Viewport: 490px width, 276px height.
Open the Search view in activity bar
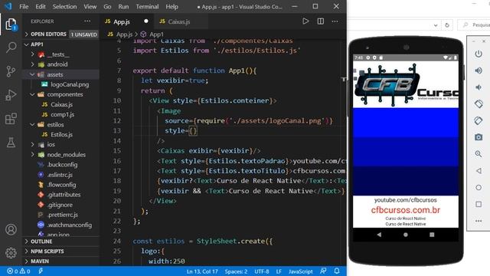pyautogui.click(x=11, y=48)
